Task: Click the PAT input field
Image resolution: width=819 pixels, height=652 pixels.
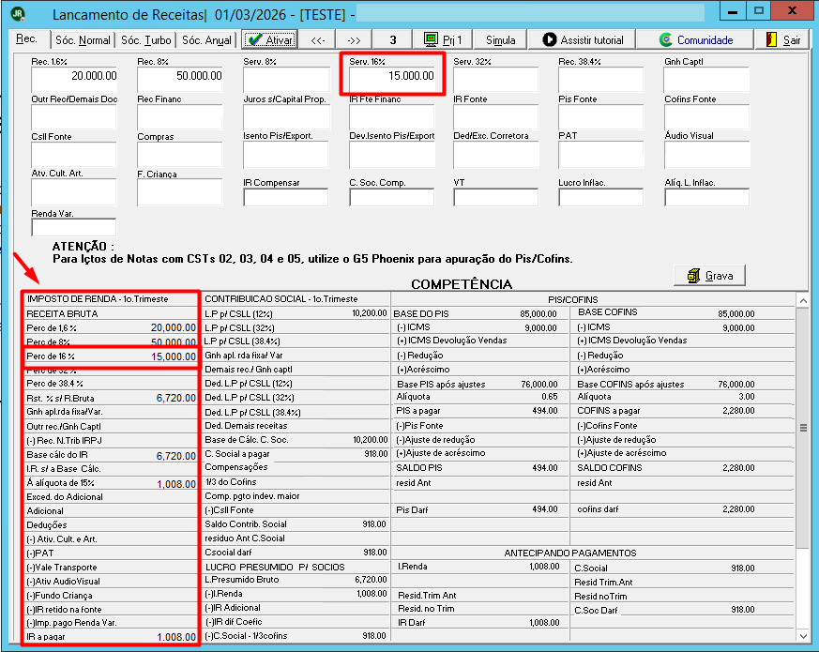Action: [601, 155]
